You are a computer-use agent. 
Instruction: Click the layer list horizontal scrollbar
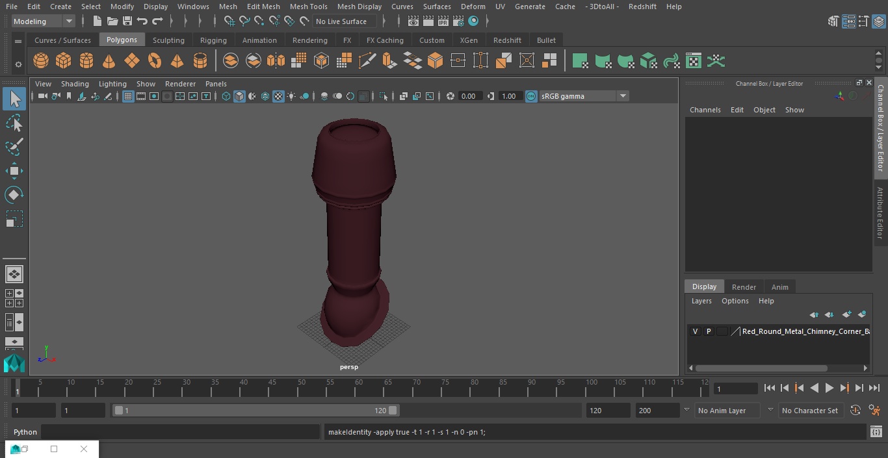coord(761,368)
